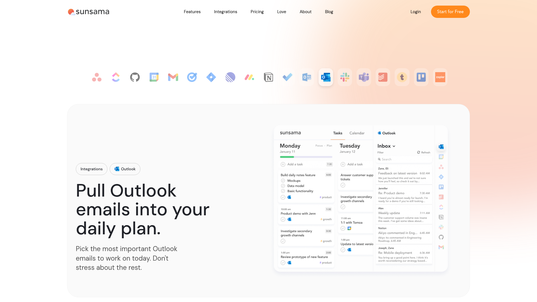This screenshot has width=537, height=302.
Task: Click the Refresh icon in the Outlook inbox
Action: coord(418,152)
